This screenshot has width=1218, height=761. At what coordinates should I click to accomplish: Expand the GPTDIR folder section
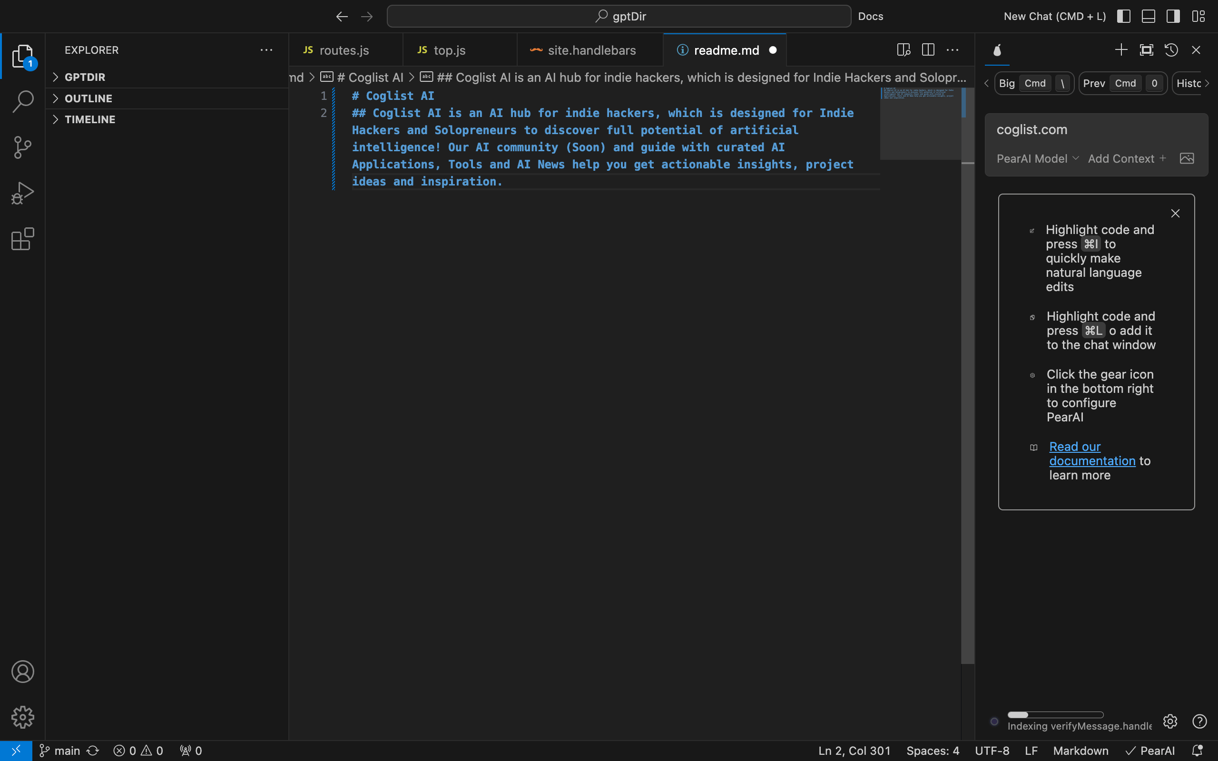(167, 77)
